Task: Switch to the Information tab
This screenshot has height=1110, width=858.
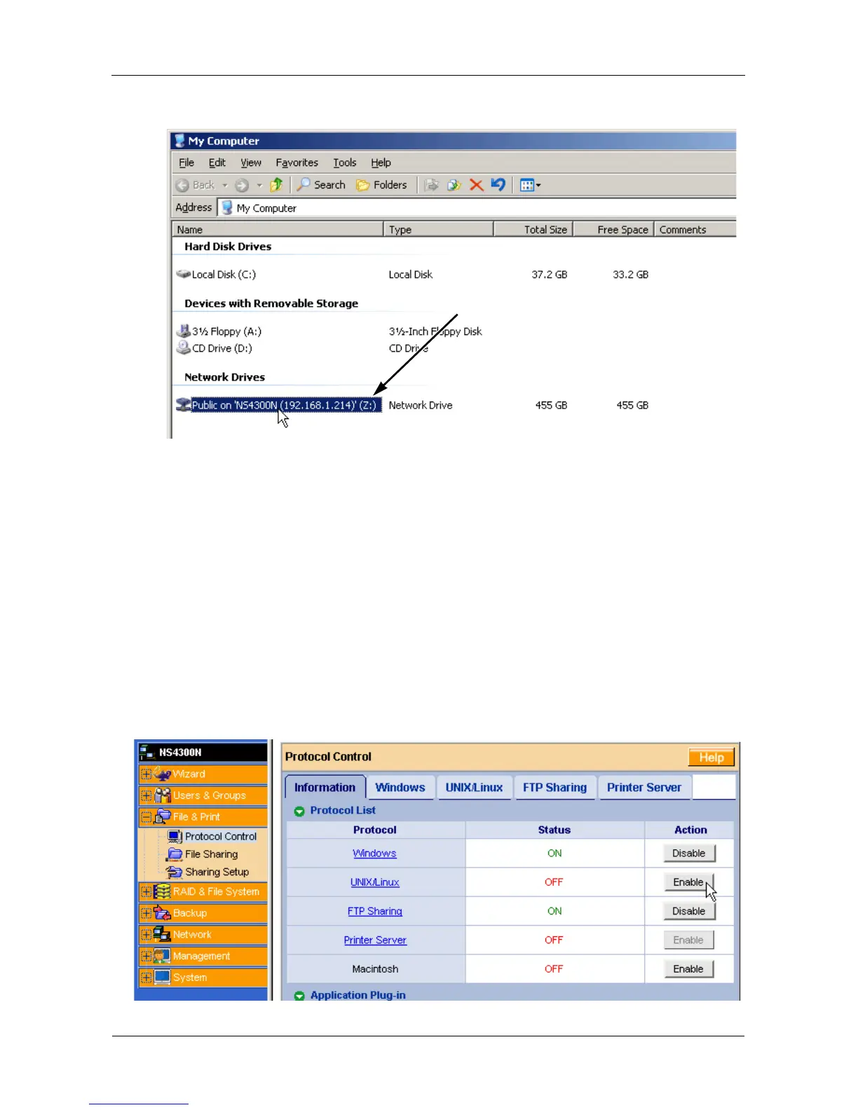Action: pyautogui.click(x=325, y=787)
